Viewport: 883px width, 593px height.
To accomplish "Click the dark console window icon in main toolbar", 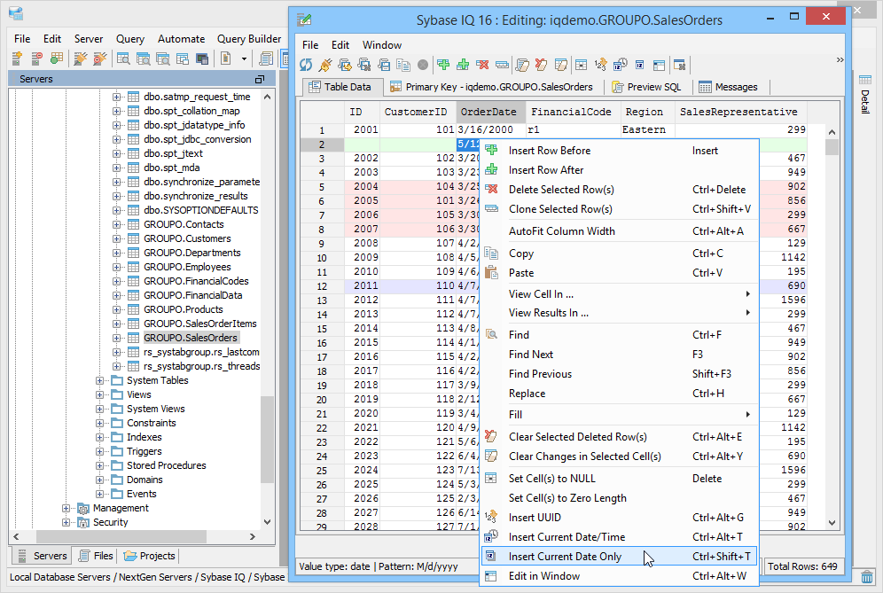I will 202,58.
